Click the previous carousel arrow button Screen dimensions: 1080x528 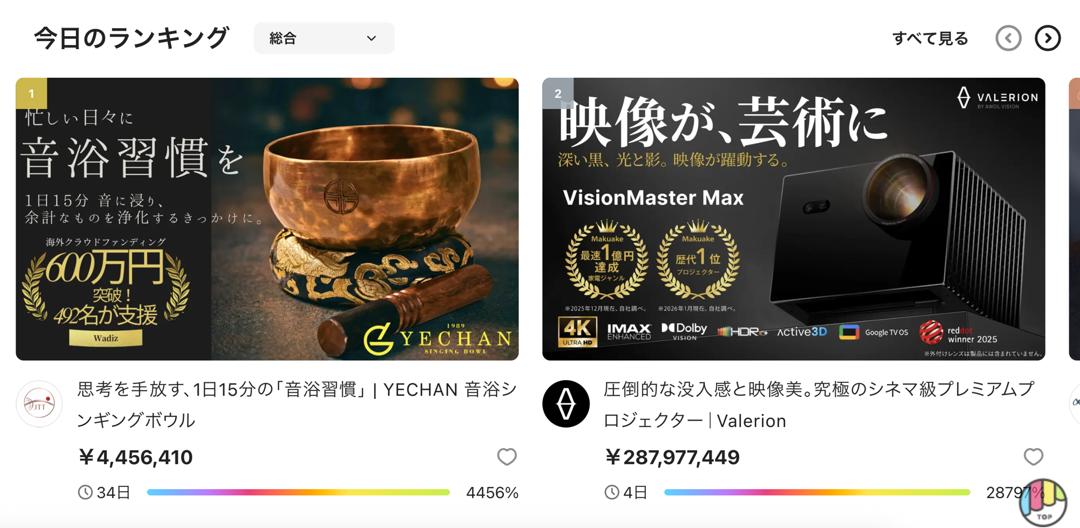tap(1008, 38)
